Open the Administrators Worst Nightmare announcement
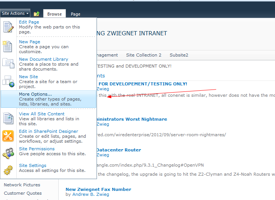275x200 pixels. 132,119
